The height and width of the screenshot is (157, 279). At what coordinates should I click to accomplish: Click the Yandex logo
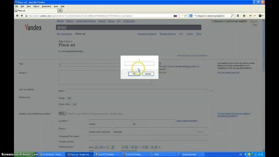click(x=33, y=27)
